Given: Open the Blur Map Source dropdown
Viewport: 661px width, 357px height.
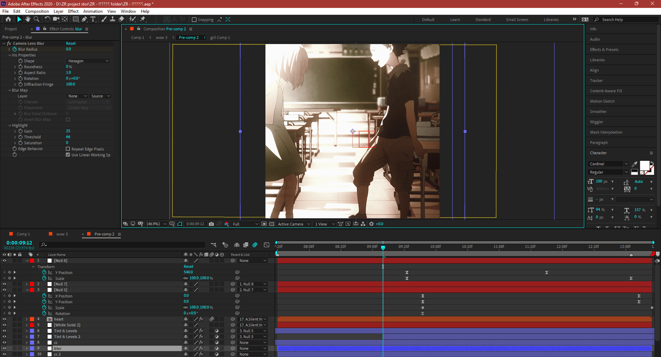Looking at the screenshot, I should [100, 96].
